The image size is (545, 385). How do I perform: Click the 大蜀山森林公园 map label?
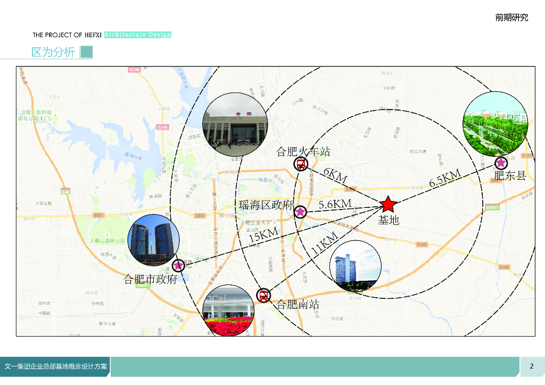[107, 240]
